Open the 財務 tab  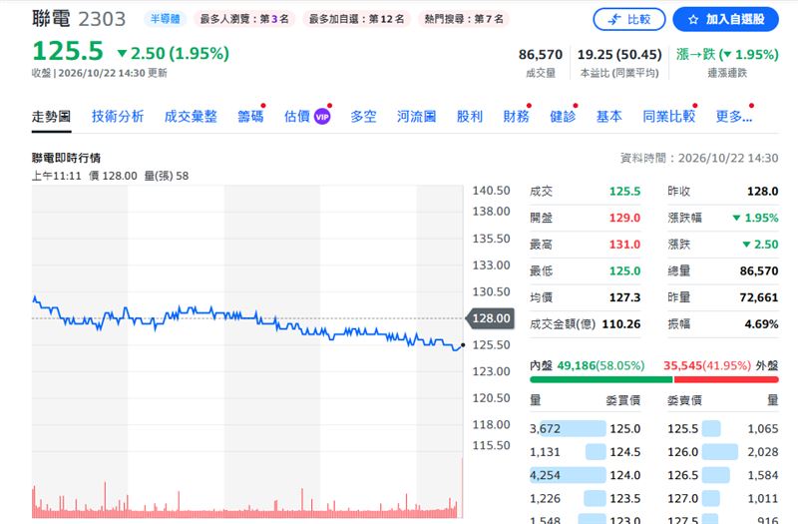pyautogui.click(x=516, y=117)
